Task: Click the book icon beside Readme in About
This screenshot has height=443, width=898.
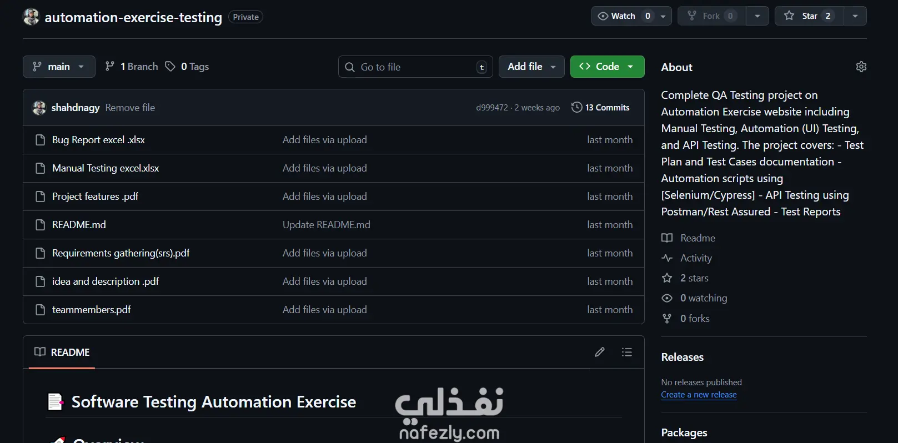Action: (667, 238)
